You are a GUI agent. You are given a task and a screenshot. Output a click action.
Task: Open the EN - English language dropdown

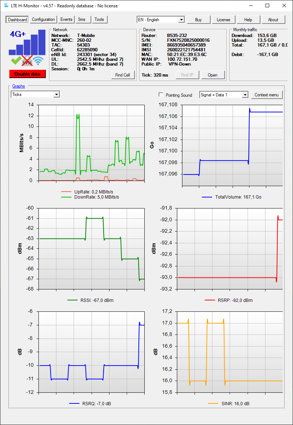click(161, 20)
